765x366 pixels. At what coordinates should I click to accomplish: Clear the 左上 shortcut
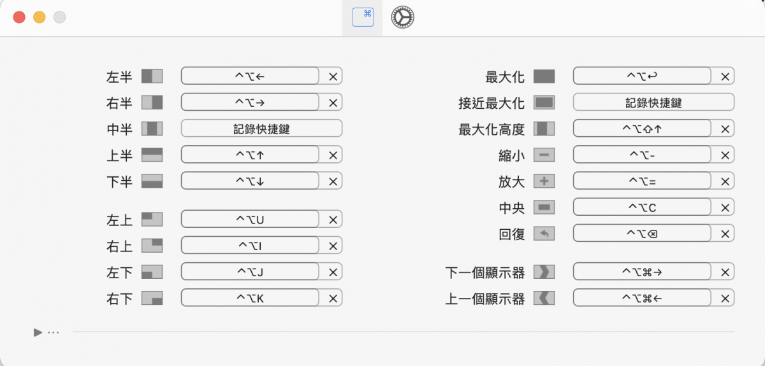(333, 220)
